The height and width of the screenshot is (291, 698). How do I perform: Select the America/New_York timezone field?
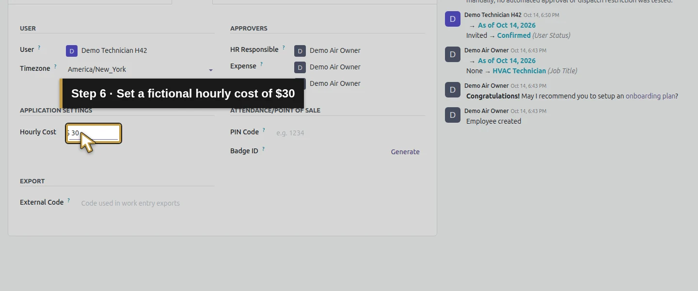coord(140,69)
